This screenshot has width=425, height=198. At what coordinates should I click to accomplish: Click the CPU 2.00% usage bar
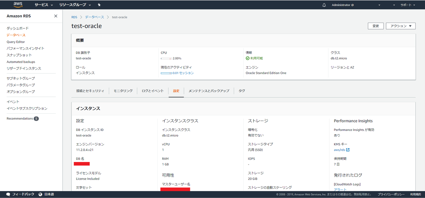[166, 58]
